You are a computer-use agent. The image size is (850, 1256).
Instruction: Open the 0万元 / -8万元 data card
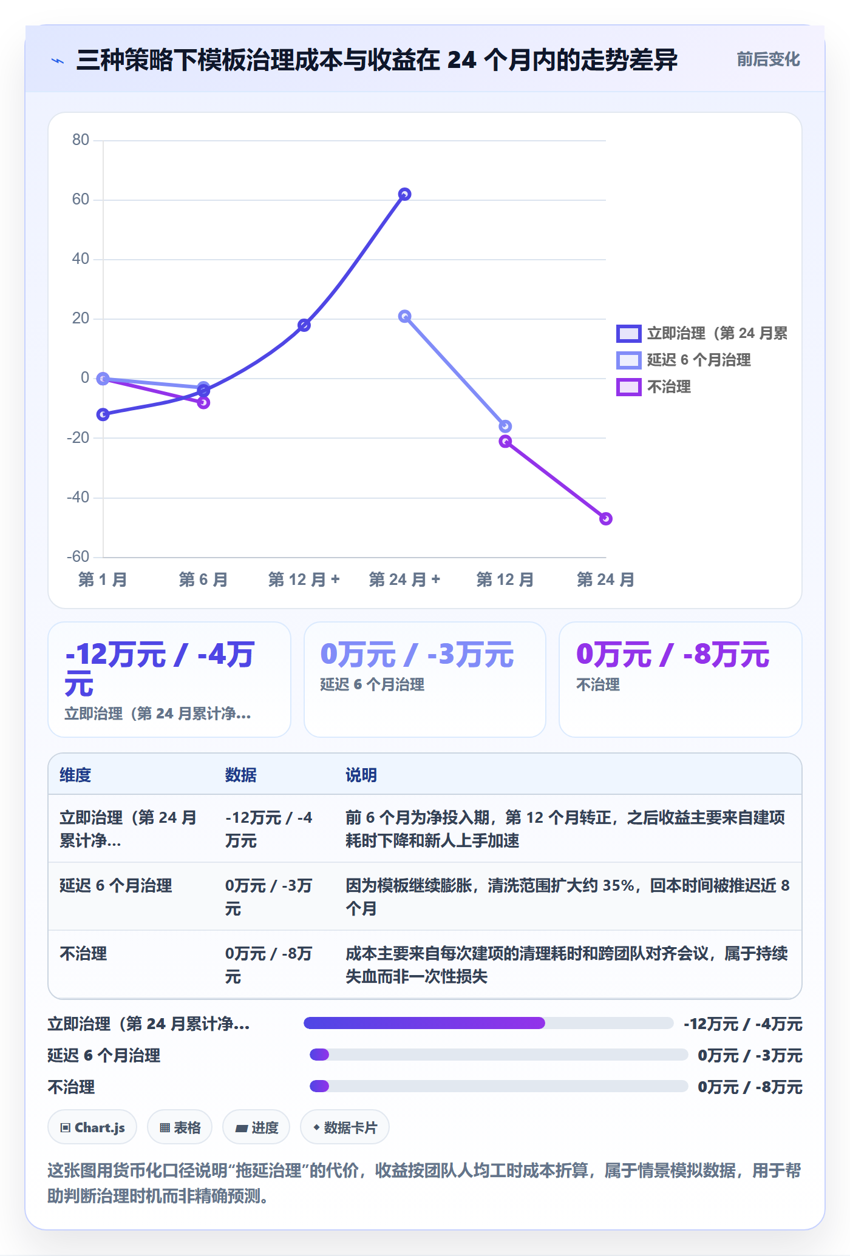pyautogui.click(x=681, y=680)
